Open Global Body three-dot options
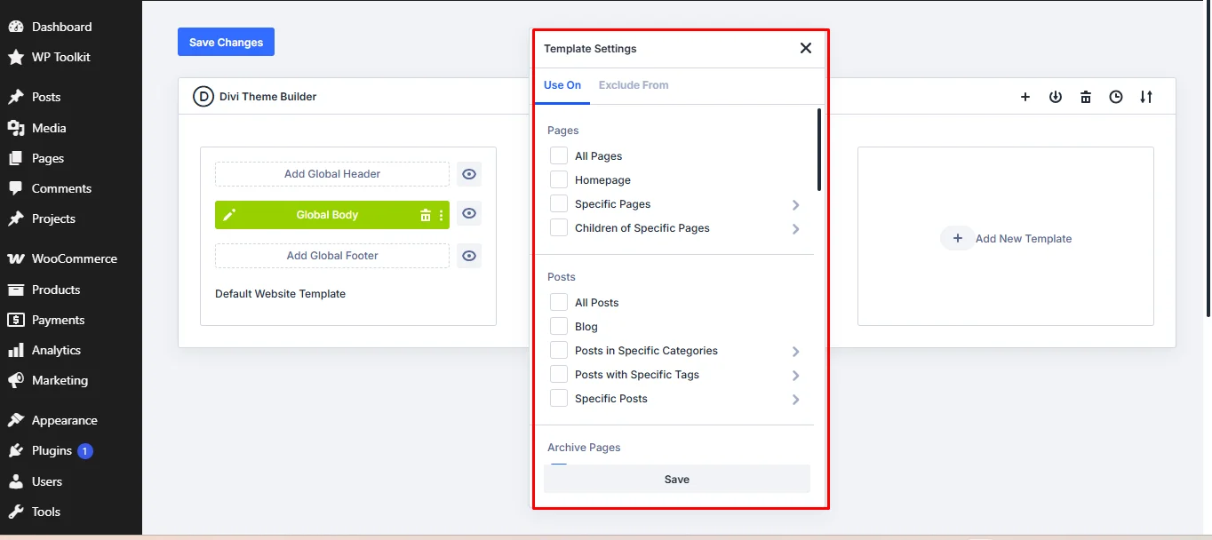This screenshot has width=1212, height=540. pos(442,215)
